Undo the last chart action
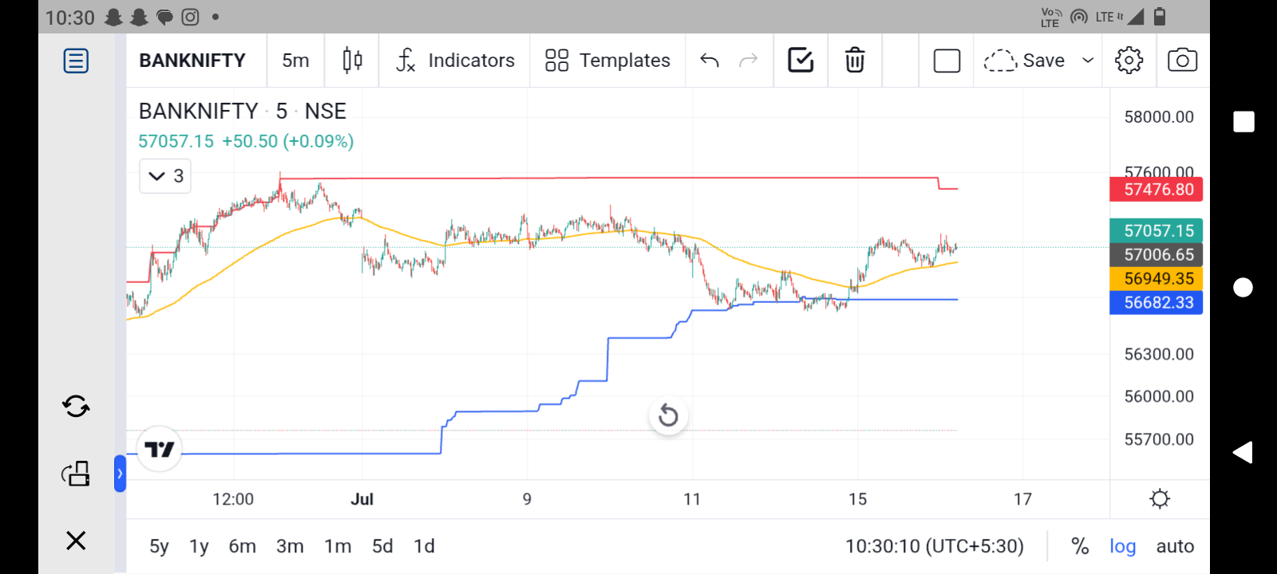The width and height of the screenshot is (1277, 574). pyautogui.click(x=710, y=60)
